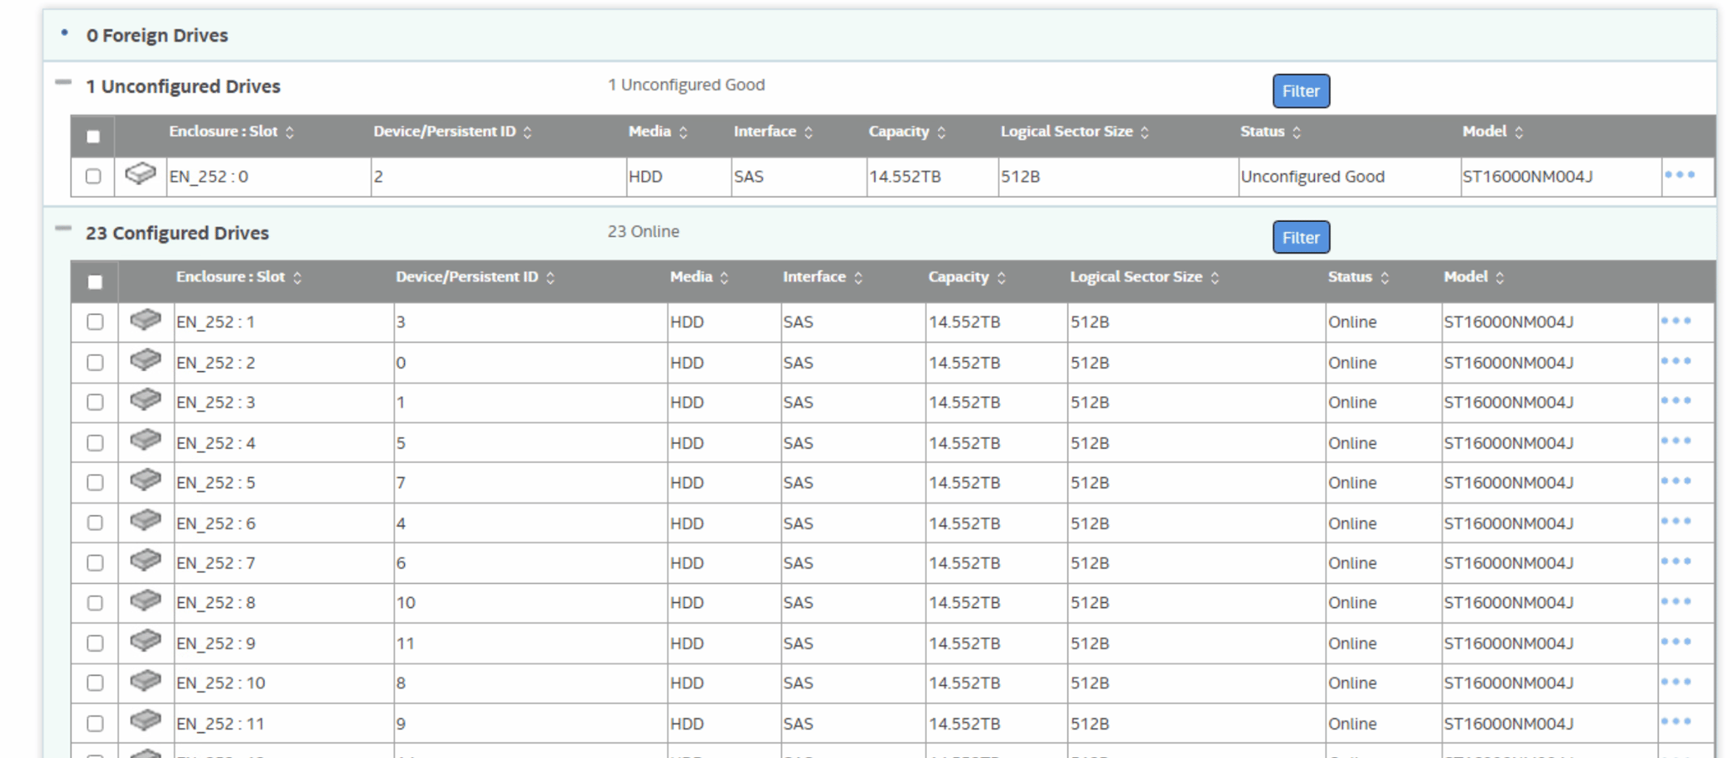Click the Filter button for Unconfigured Drives
This screenshot has height=758, width=1730.
[1301, 90]
